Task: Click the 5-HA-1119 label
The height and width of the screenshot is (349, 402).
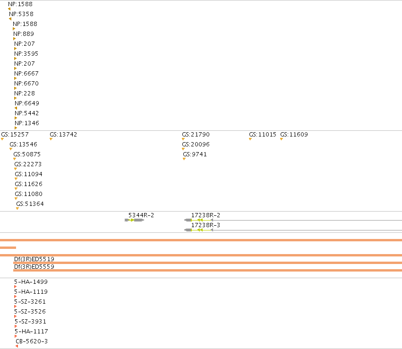Action: pyautogui.click(x=31, y=291)
